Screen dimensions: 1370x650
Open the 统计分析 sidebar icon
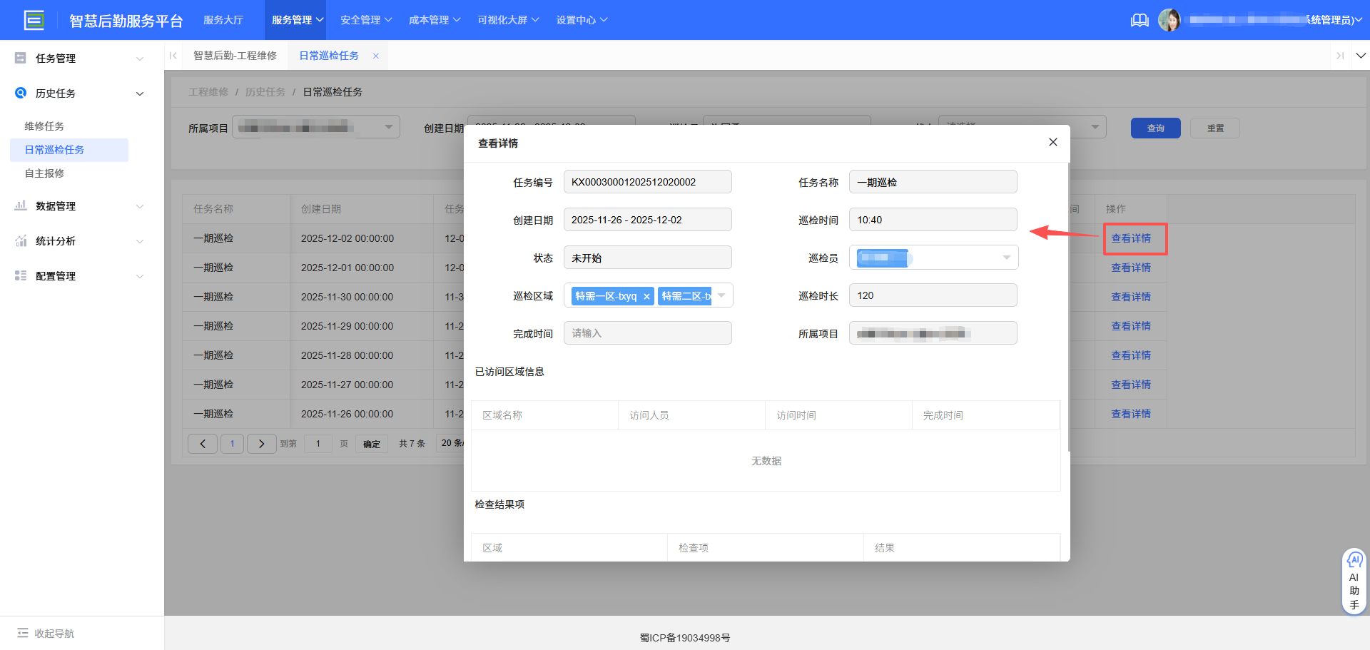20,241
